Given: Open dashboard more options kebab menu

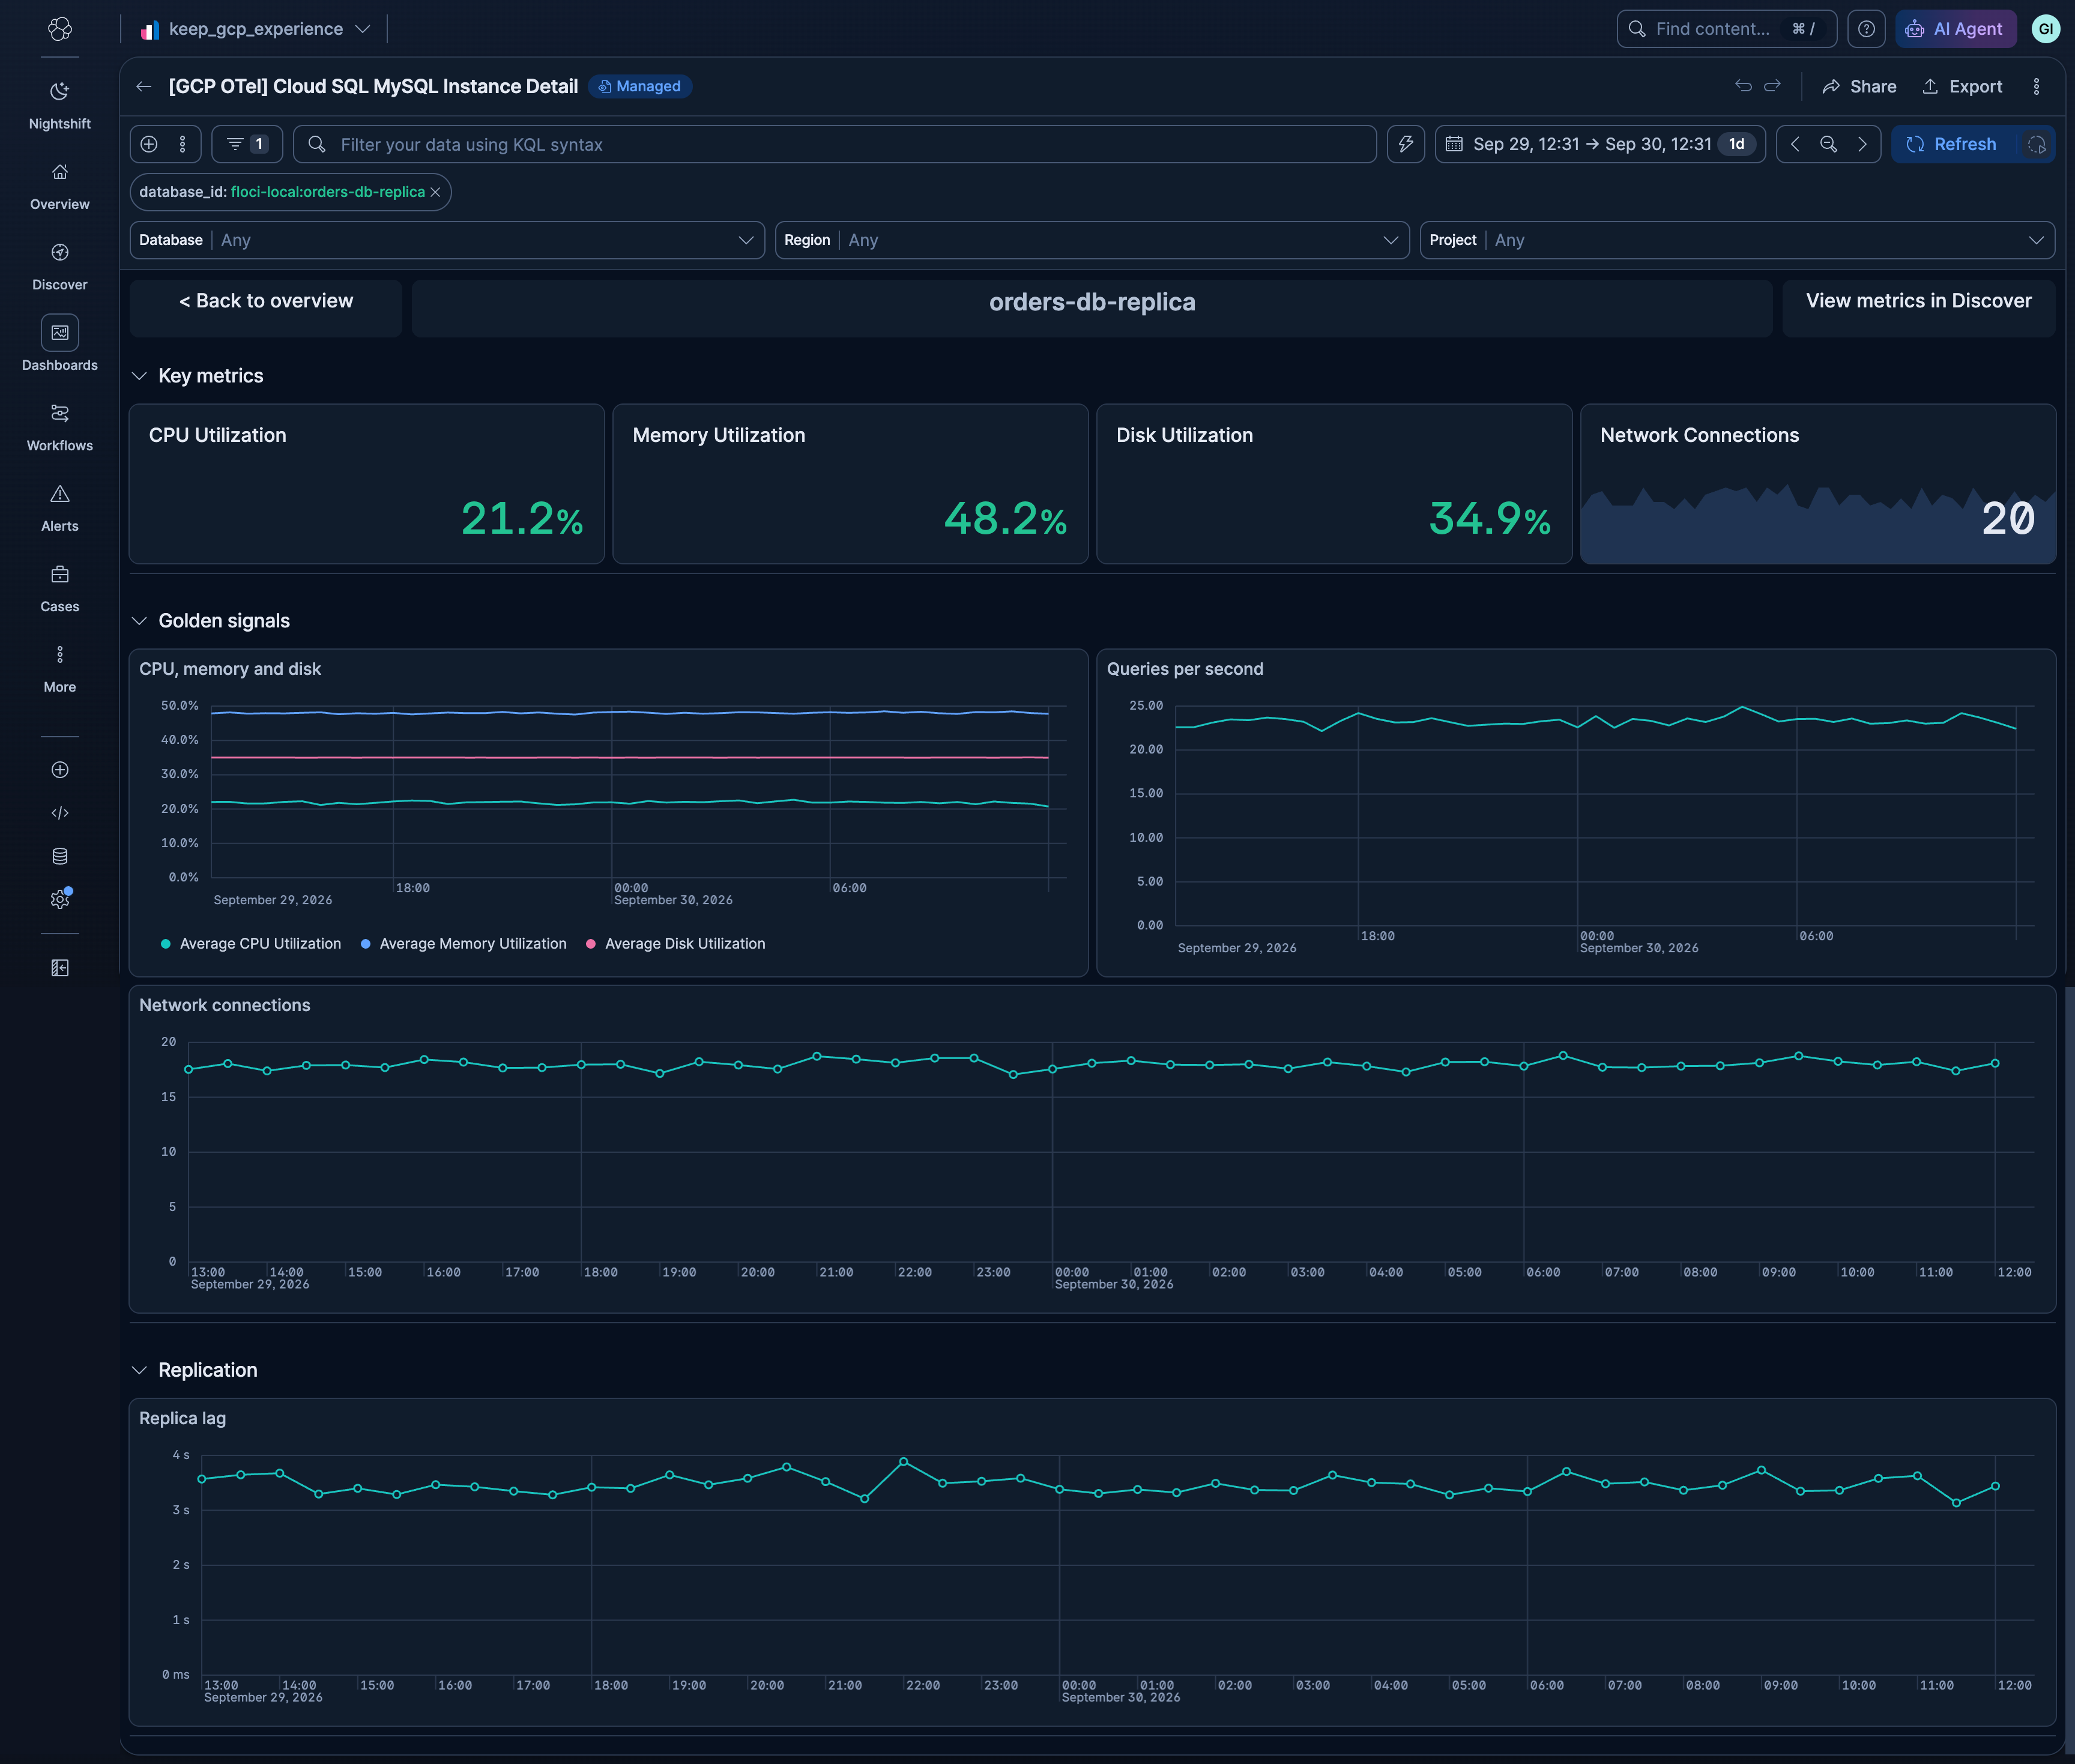Looking at the screenshot, I should coord(2036,87).
